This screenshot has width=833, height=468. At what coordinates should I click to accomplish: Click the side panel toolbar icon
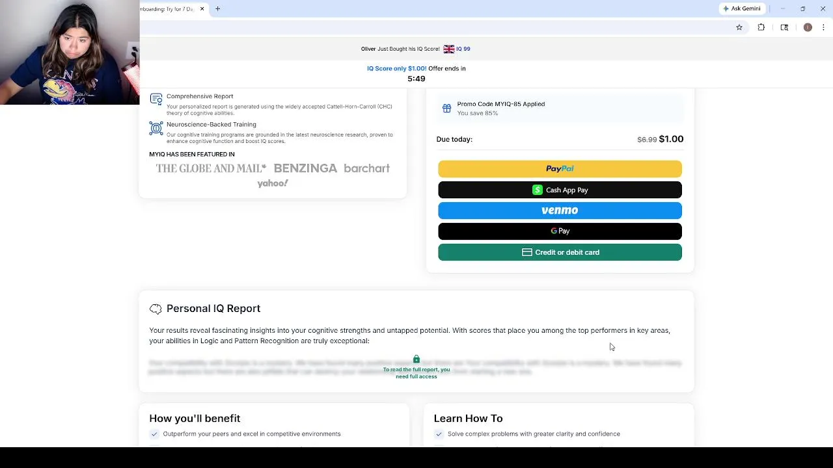(784, 27)
